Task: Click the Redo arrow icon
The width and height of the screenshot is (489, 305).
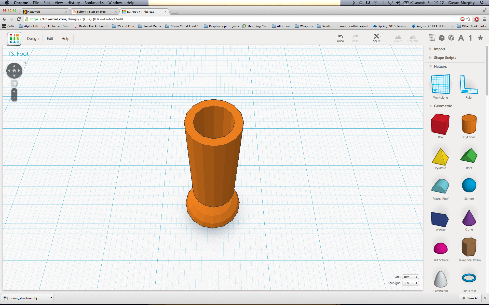Action: point(355,36)
